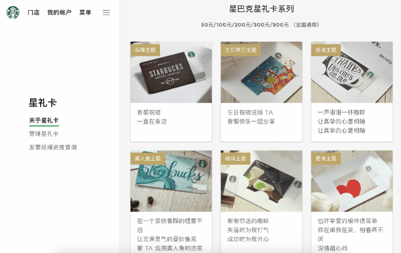
Task: Select the 感谢主题 Thanks card image
Action: (352, 72)
